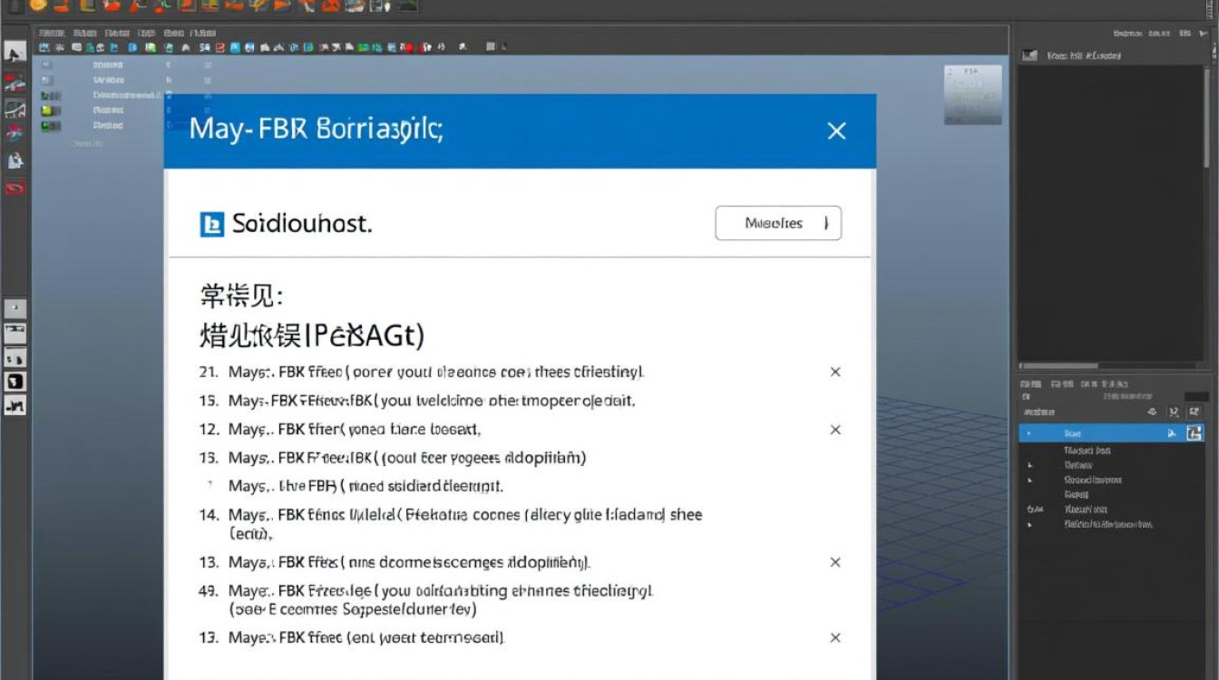Click the view thumbnail at the viewport's upper right corner
Screen dimensions: 1219x680
pos(973,94)
